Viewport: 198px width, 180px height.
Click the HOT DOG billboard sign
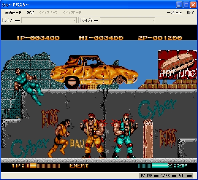177,65
